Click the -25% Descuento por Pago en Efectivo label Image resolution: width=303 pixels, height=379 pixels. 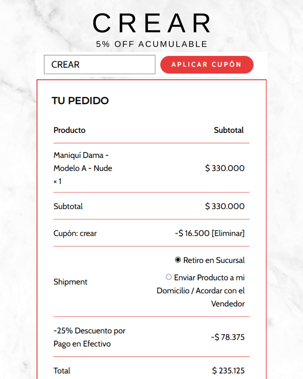(x=89, y=337)
